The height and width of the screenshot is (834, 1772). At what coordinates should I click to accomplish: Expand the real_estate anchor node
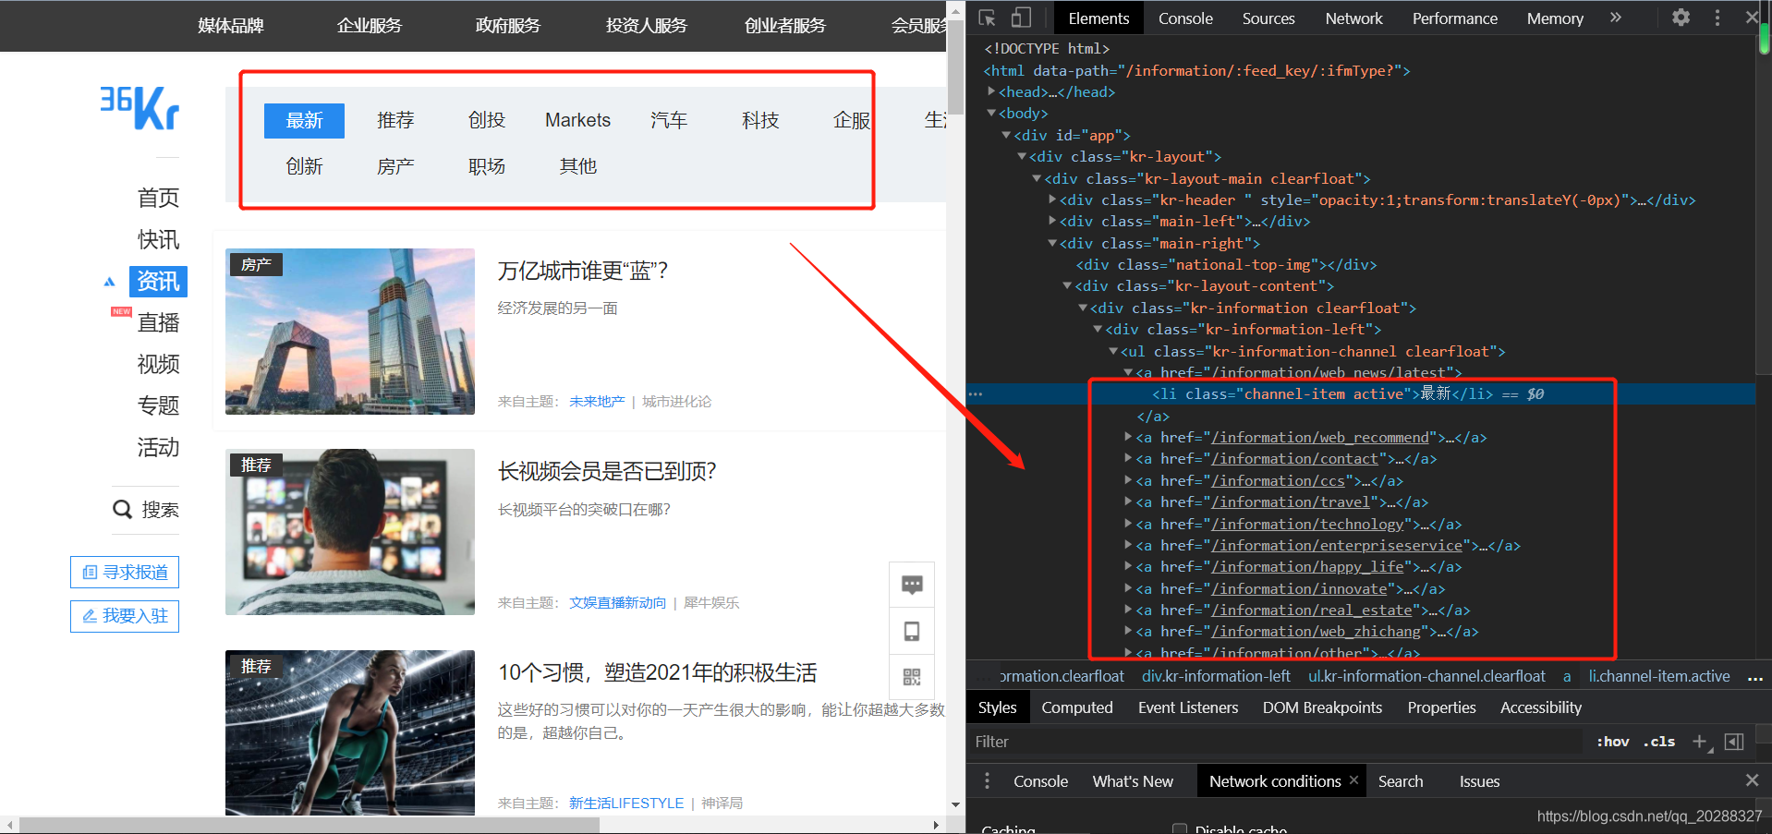click(1128, 610)
